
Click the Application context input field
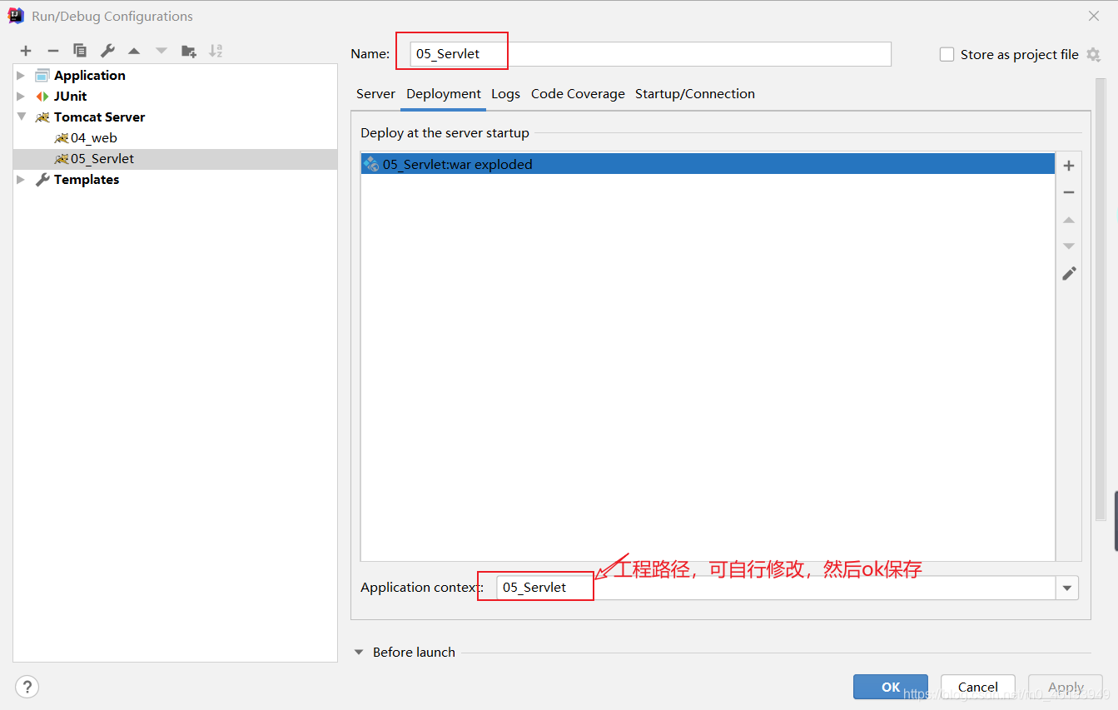[x=775, y=588]
